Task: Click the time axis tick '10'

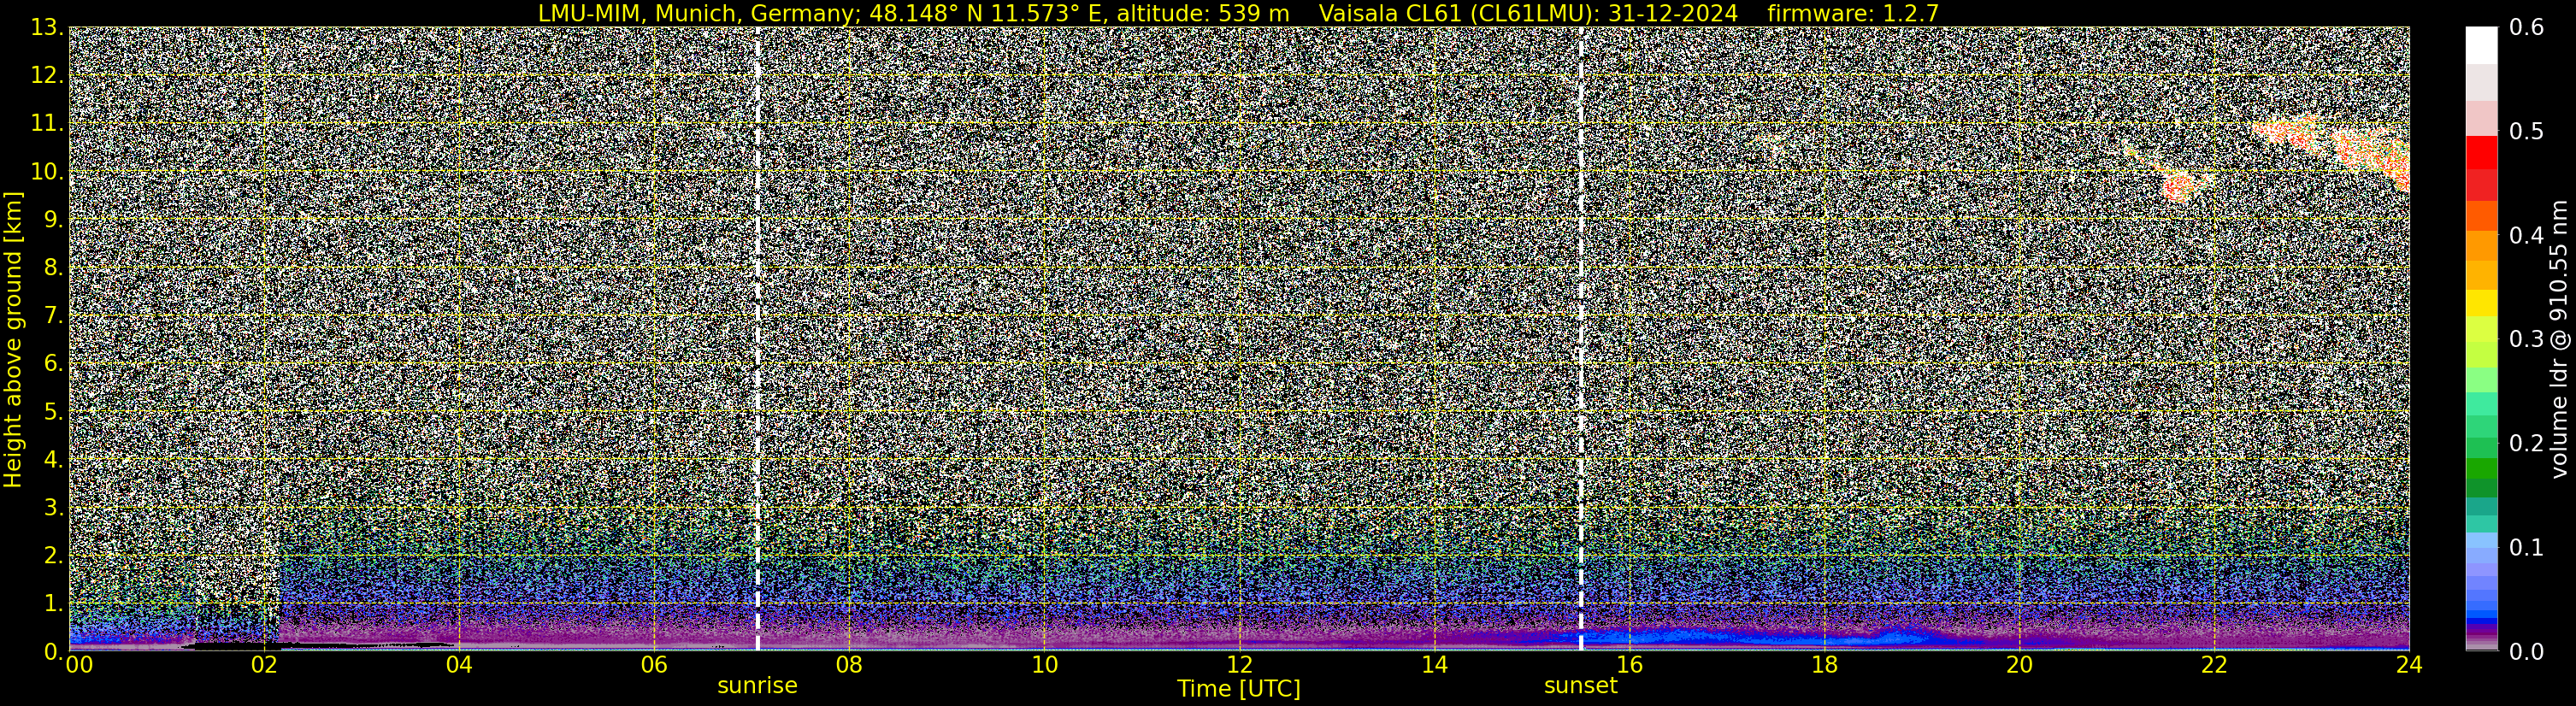Action: pyautogui.click(x=1043, y=665)
